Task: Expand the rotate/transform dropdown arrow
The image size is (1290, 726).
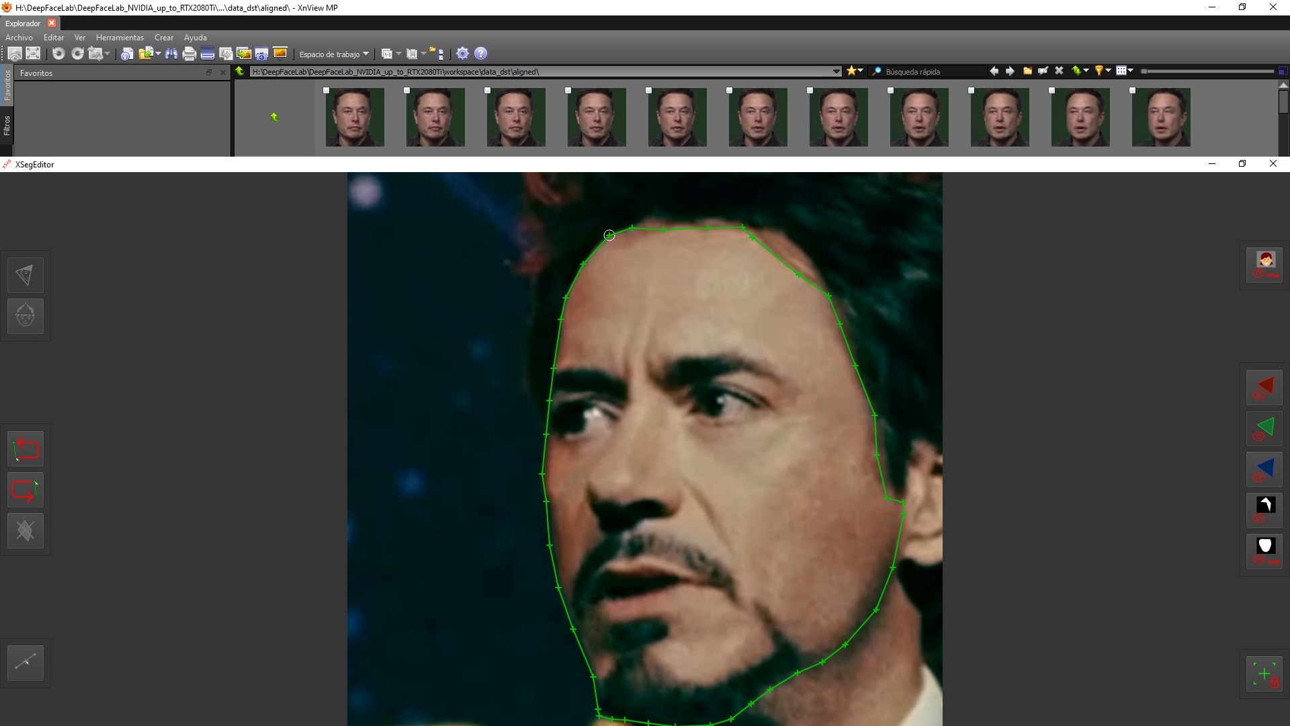Action: pos(107,53)
